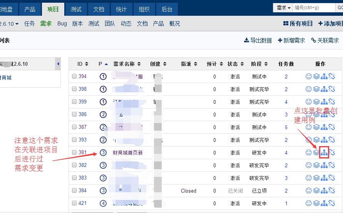Screen dimensions: 343x213
Task: Expand the project version 2.6.10 dropdown
Action: click(9, 24)
